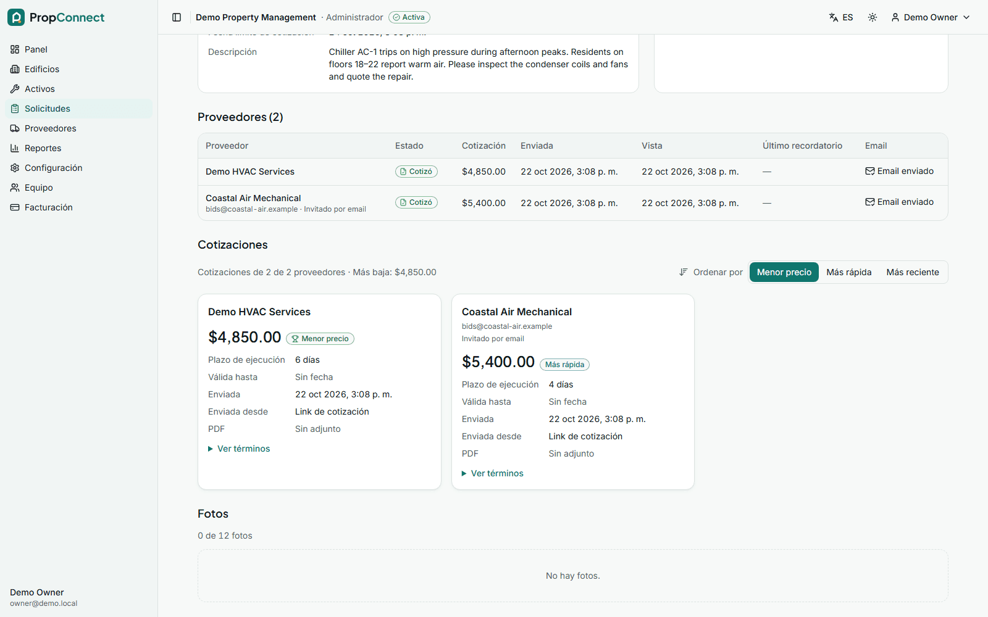Click the 6 días execution time value

point(308,360)
